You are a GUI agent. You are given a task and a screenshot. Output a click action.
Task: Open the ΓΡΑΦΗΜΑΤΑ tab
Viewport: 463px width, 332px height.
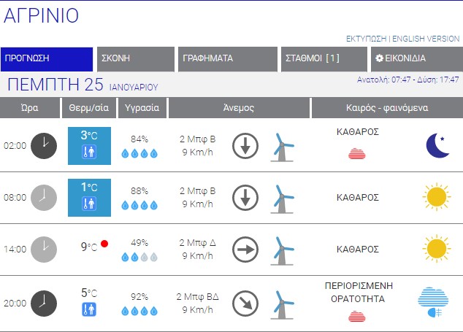pos(227,59)
